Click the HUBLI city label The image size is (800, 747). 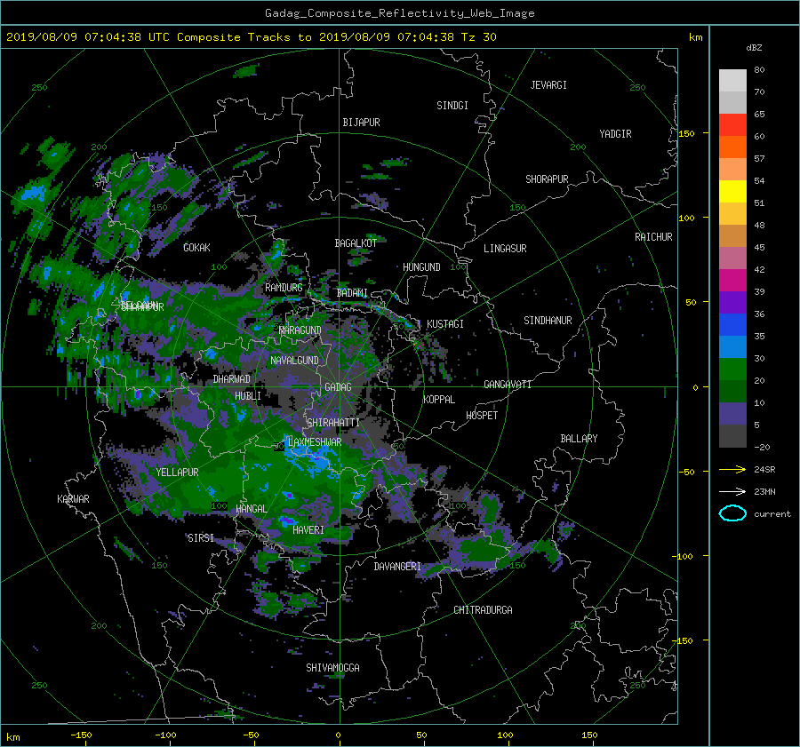248,396
